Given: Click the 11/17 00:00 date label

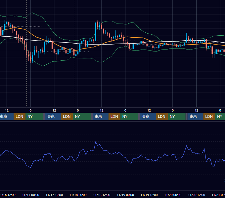Looking at the screenshot, I should point(30,195).
